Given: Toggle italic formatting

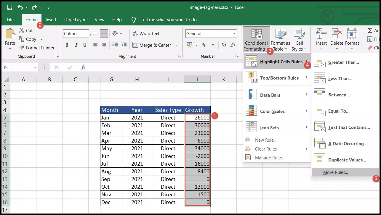Looking at the screenshot, I should click(x=76, y=45).
